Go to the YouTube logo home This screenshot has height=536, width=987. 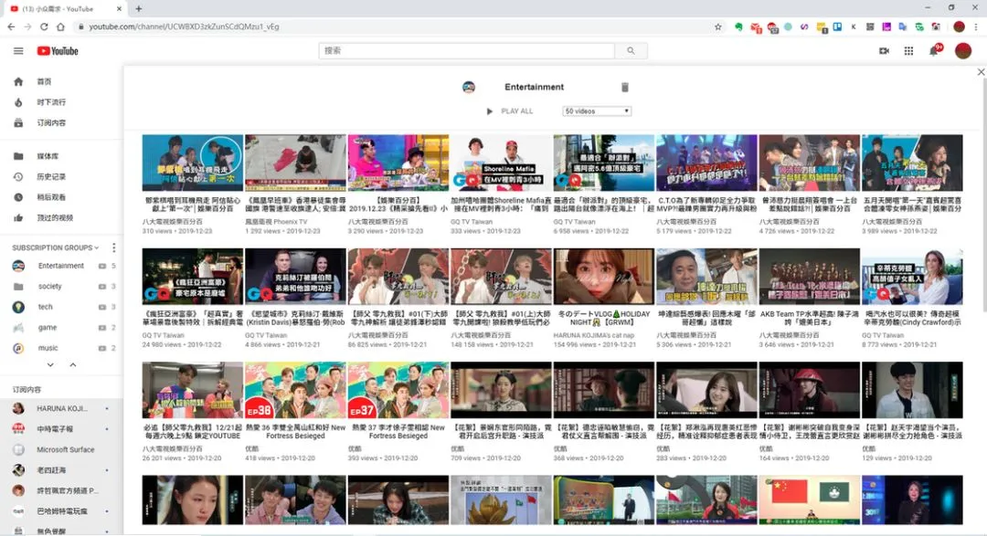click(x=58, y=51)
